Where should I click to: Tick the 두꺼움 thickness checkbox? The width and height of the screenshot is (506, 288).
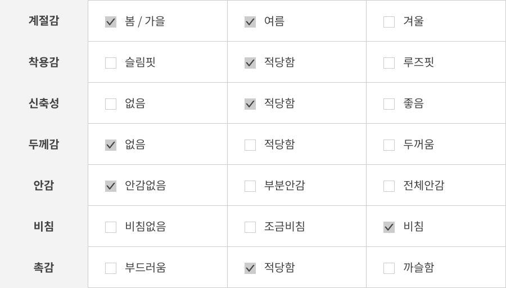389,145
